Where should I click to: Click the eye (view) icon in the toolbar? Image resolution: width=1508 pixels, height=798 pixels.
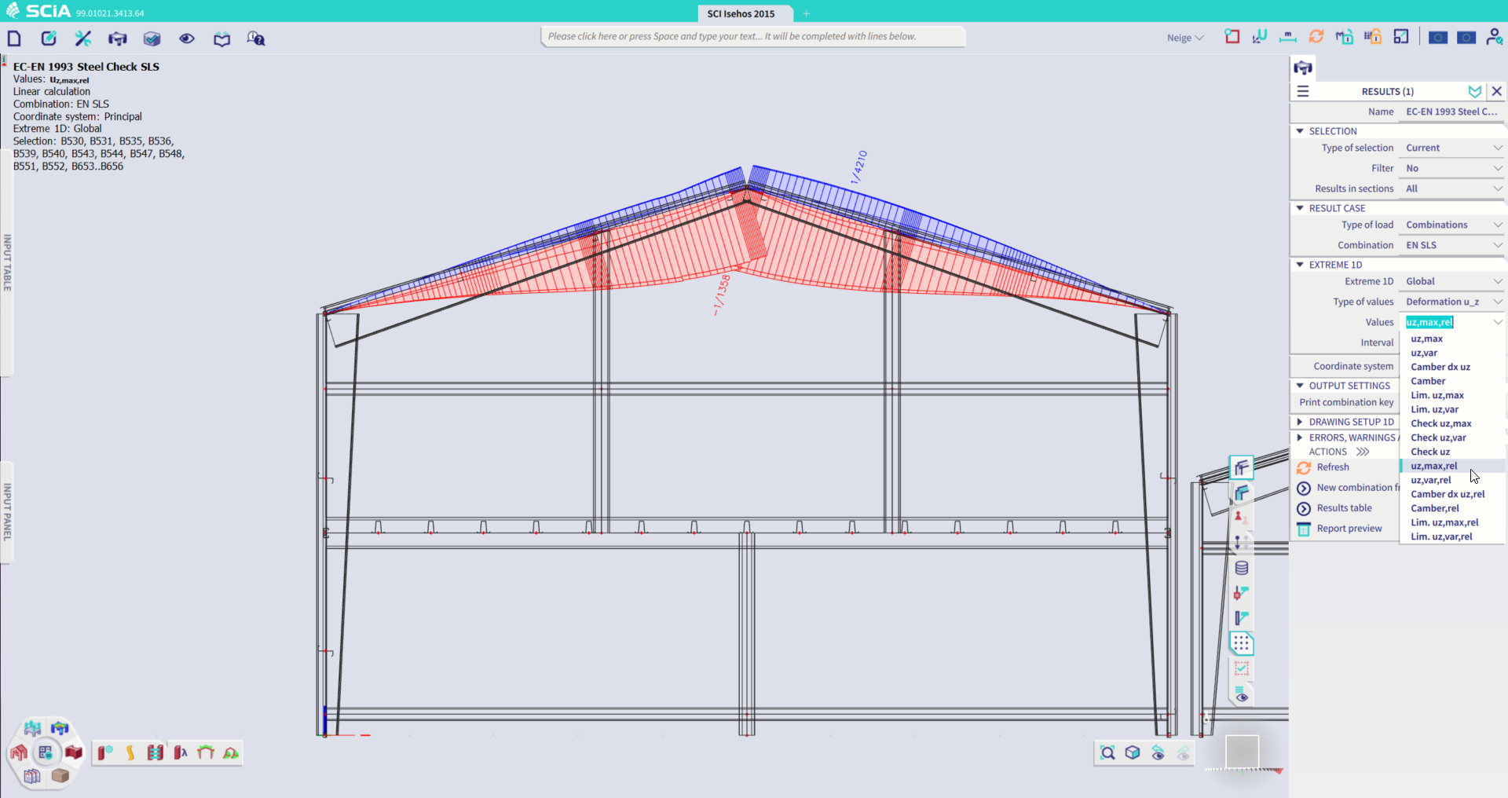point(186,38)
